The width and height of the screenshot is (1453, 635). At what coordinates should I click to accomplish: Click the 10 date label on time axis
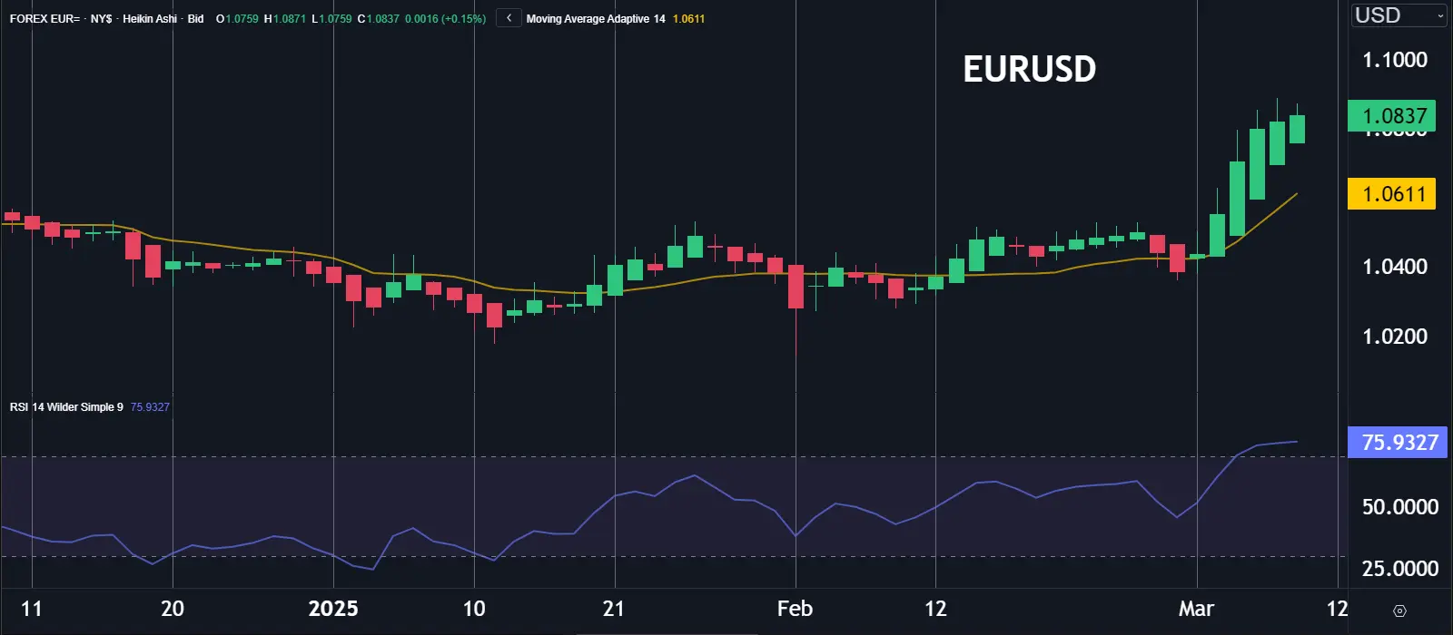click(474, 609)
